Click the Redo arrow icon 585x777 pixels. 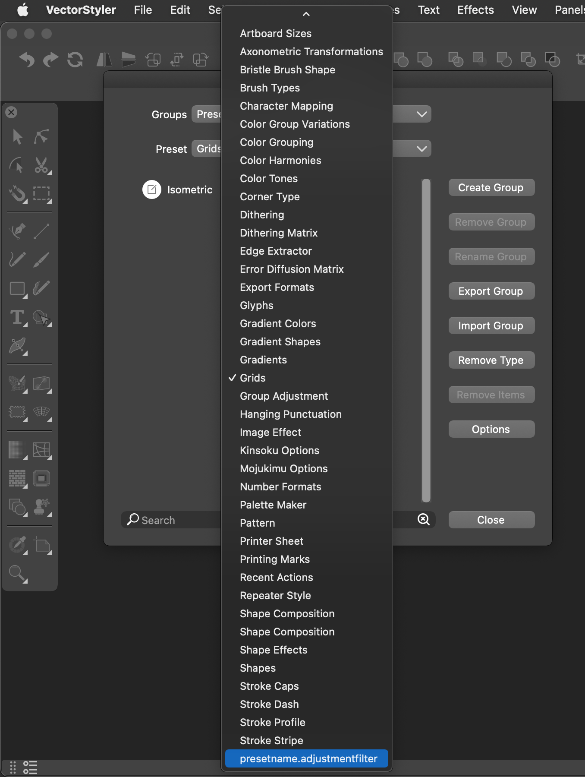click(x=50, y=60)
